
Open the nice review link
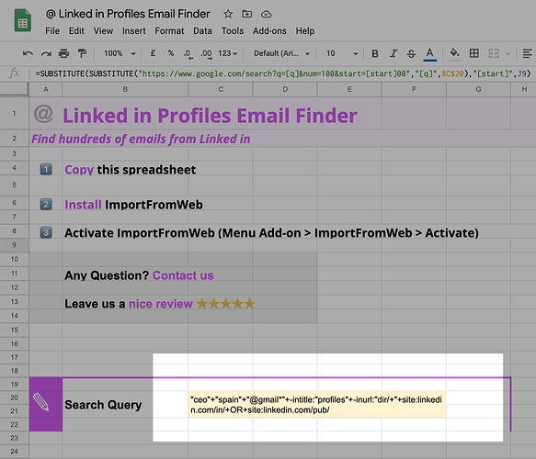click(x=161, y=304)
